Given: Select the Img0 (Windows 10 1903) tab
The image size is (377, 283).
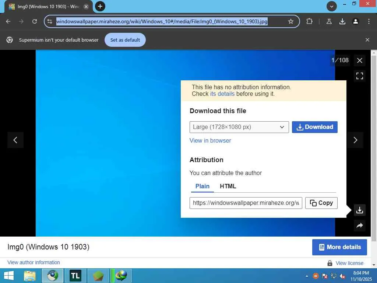Looking at the screenshot, I should tap(47, 7).
